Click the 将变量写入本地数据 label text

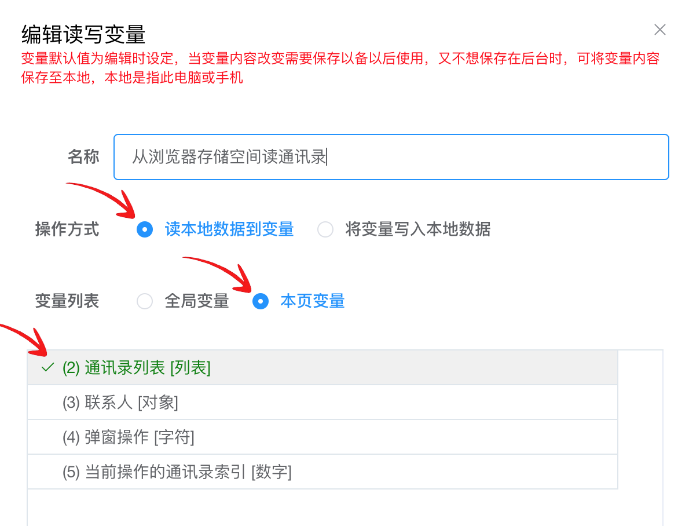coord(418,229)
